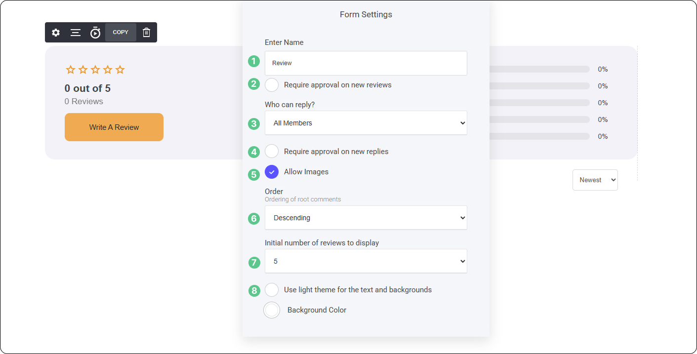Image resolution: width=697 pixels, height=354 pixels.
Task: Enable light theme for text and backgrounds
Action: coord(272,290)
